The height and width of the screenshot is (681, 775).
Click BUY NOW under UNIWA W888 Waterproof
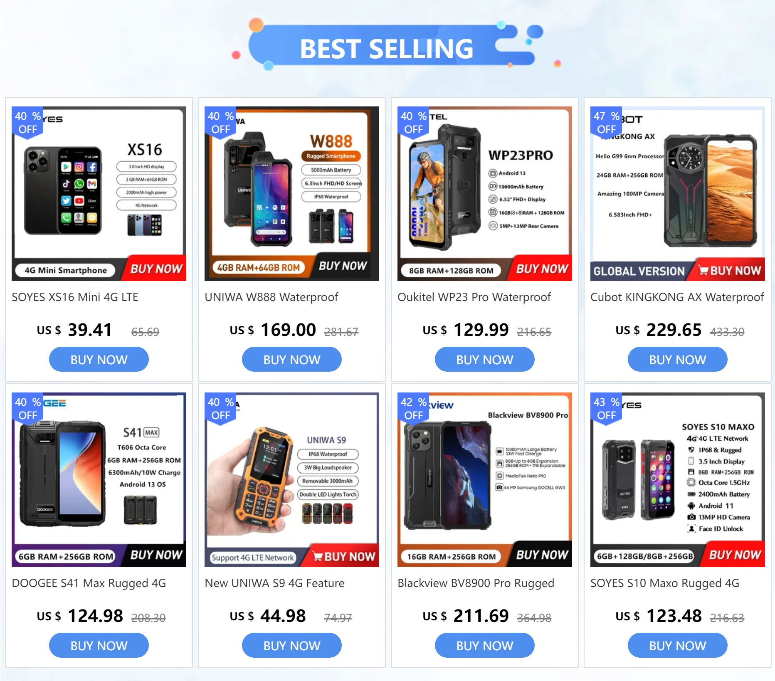click(x=292, y=360)
